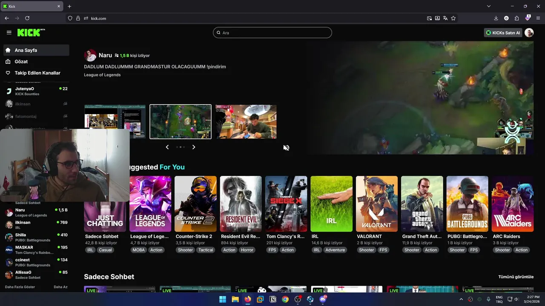Open ARC Raiders category card

[x=513, y=204]
